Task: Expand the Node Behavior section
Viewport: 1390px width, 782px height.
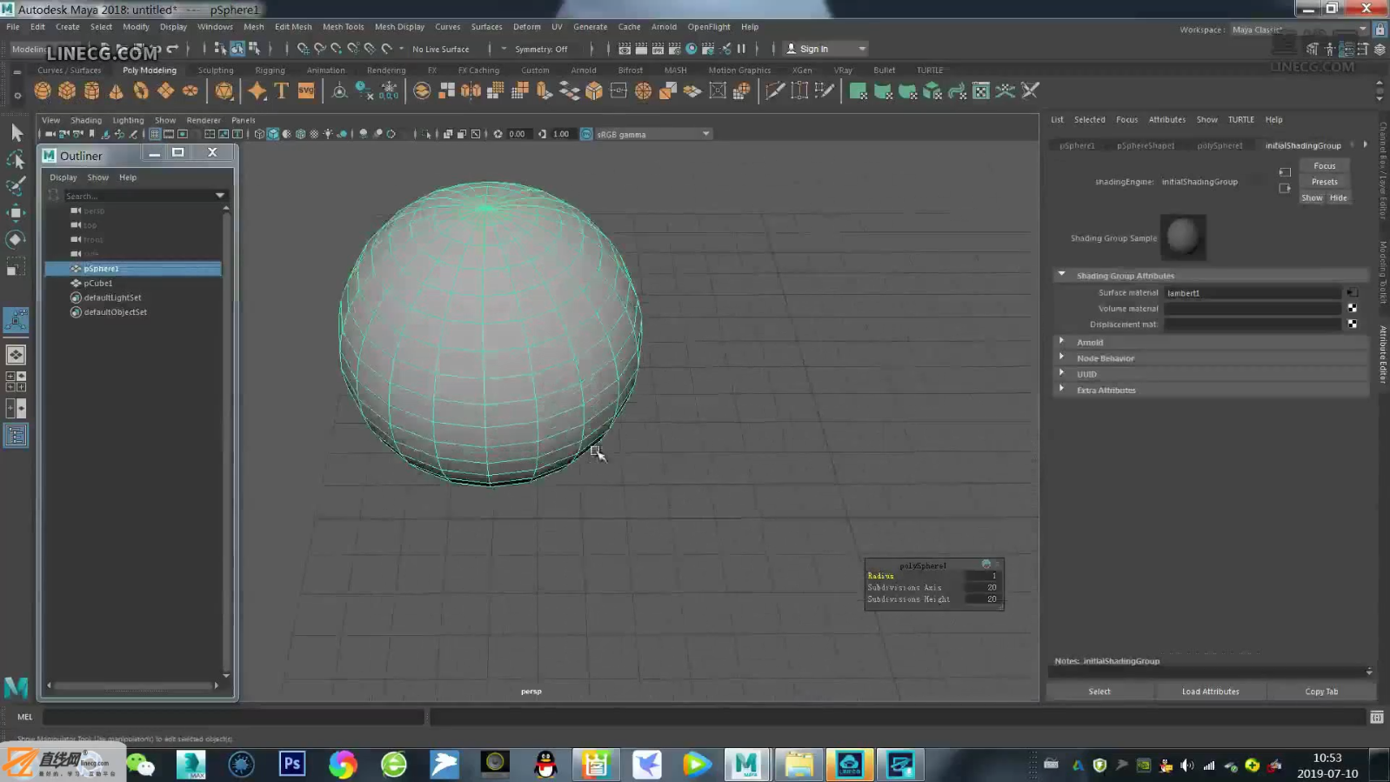Action: click(x=1061, y=358)
